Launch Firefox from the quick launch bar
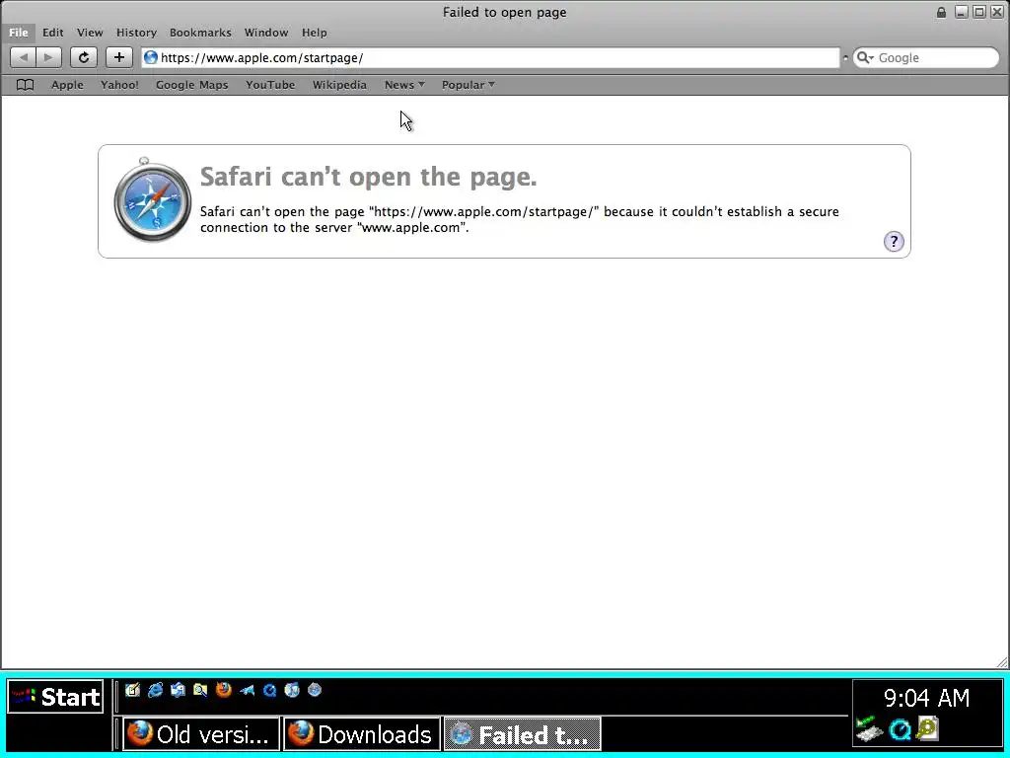Image resolution: width=1010 pixels, height=758 pixels. (224, 690)
